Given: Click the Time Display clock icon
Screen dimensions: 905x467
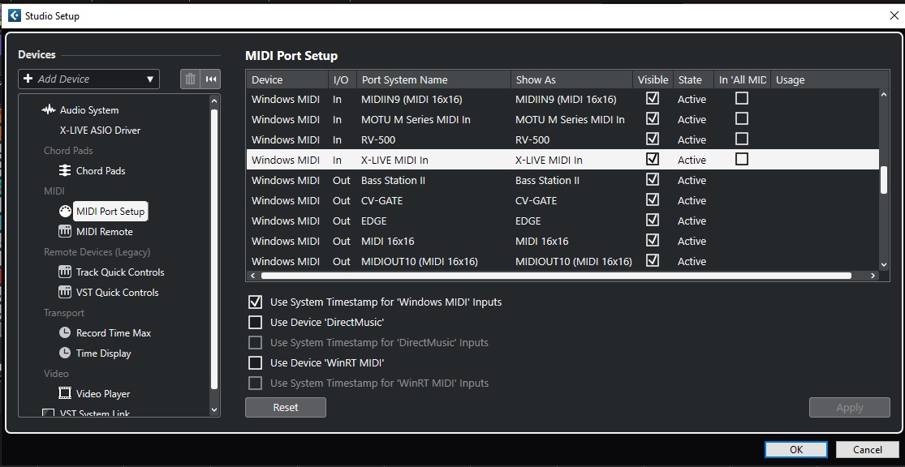Looking at the screenshot, I should click(x=65, y=353).
